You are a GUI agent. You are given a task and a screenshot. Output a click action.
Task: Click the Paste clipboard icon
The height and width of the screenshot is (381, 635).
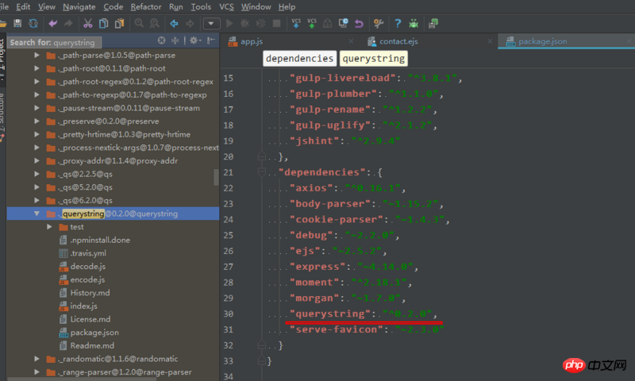[120, 24]
